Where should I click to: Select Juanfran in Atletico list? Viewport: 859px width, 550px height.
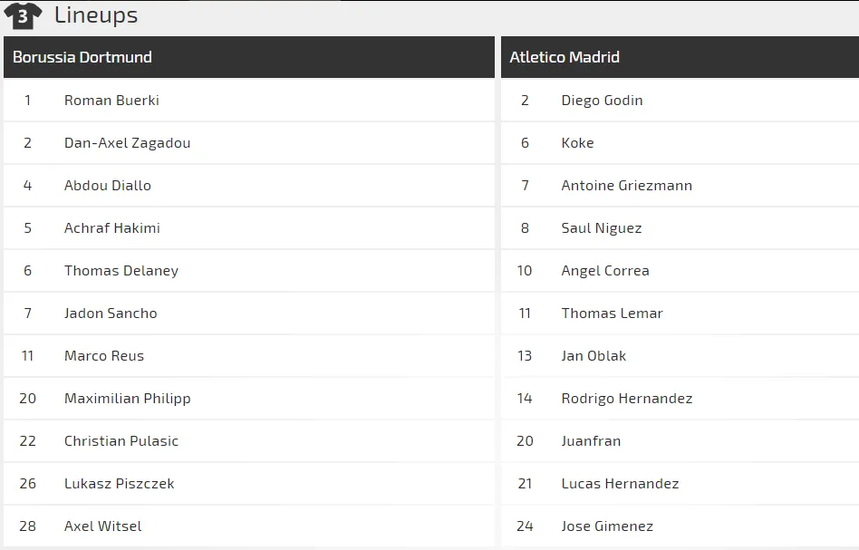click(591, 441)
